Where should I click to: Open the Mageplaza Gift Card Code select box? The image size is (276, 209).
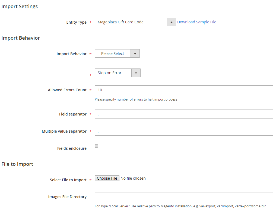(131, 22)
